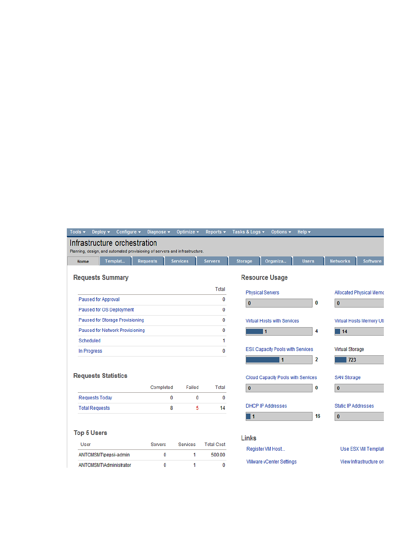Open the Deploy dropdown menu
This screenshot has height=541, width=406.
(x=101, y=232)
